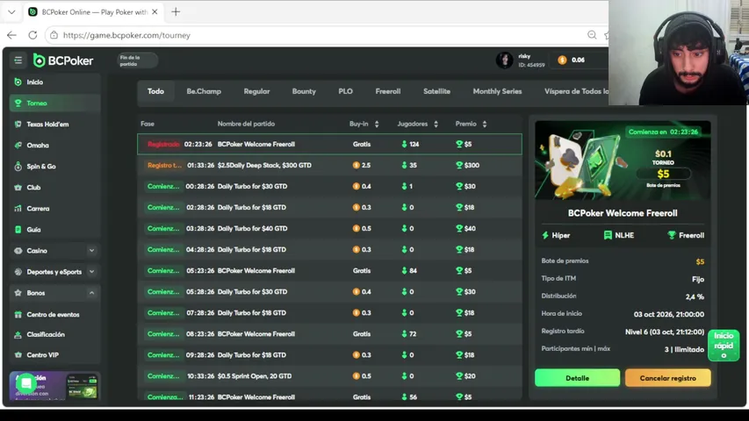Click the browser address bar URL

[126, 35]
